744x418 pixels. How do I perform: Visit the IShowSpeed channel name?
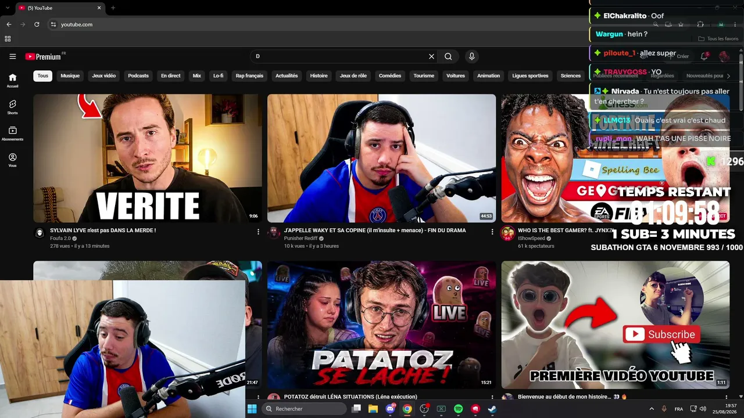pos(530,239)
